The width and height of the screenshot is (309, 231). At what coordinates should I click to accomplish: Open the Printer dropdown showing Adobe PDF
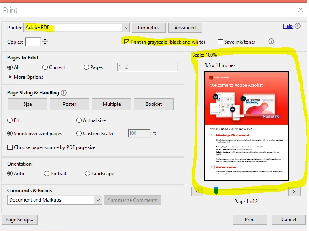[x=77, y=28]
